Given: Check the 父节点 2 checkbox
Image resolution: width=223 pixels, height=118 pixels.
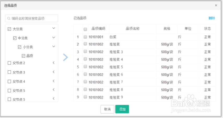Looking at the screenshot, I should [x=9, y=63].
